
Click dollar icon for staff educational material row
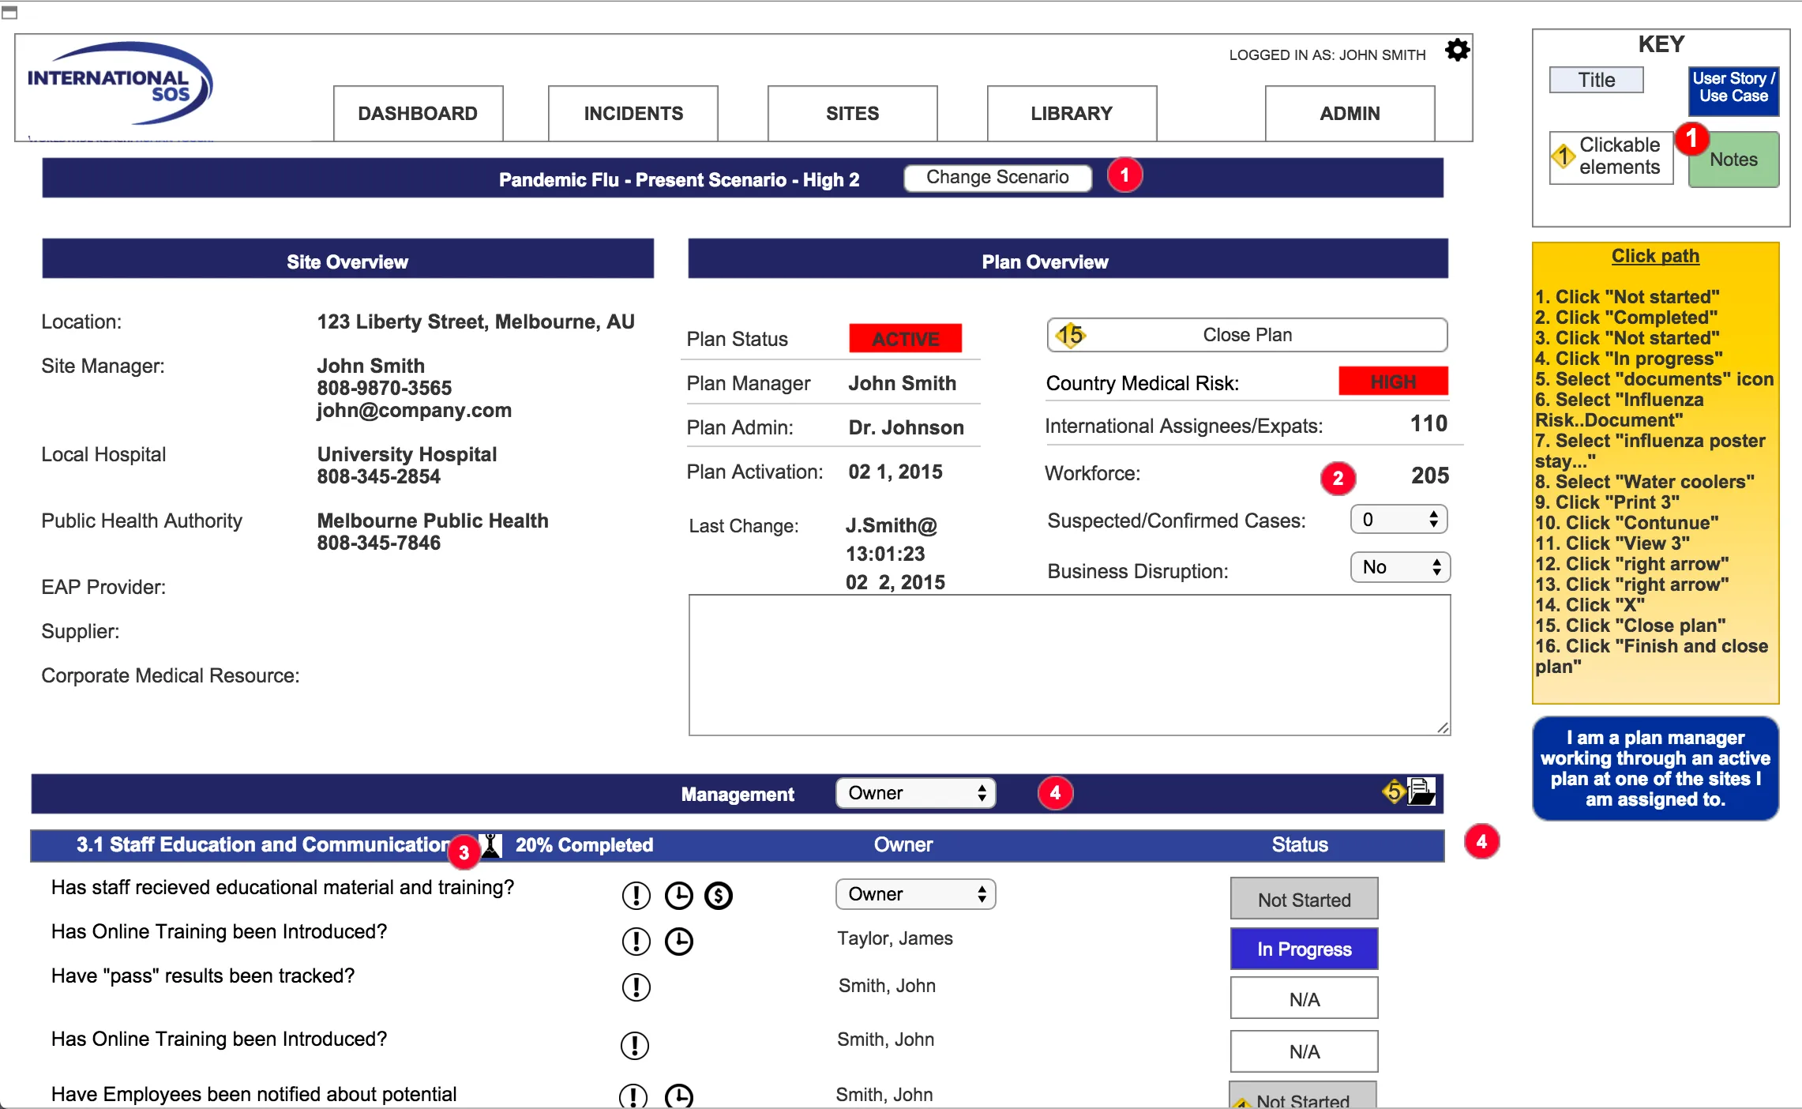coord(719,896)
